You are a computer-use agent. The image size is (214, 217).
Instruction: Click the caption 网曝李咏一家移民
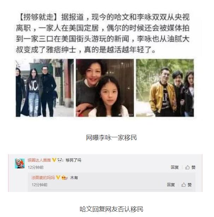coord(111,138)
